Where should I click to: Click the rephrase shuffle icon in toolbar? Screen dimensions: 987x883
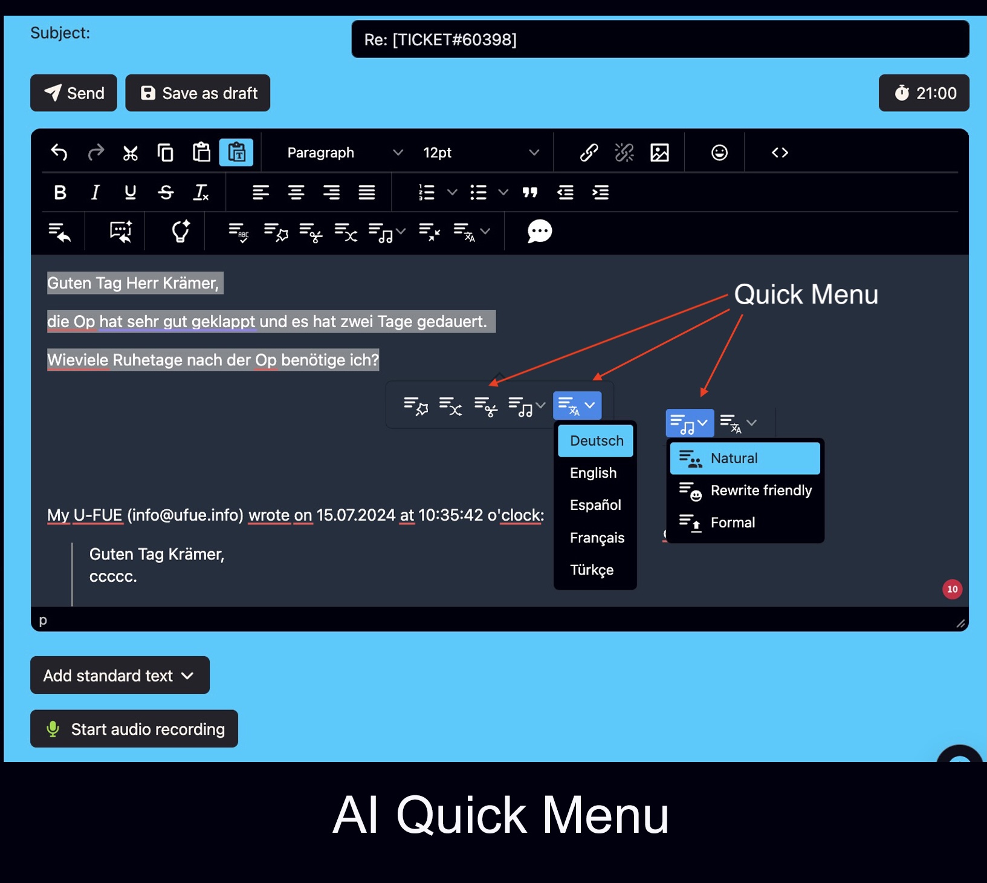(346, 232)
